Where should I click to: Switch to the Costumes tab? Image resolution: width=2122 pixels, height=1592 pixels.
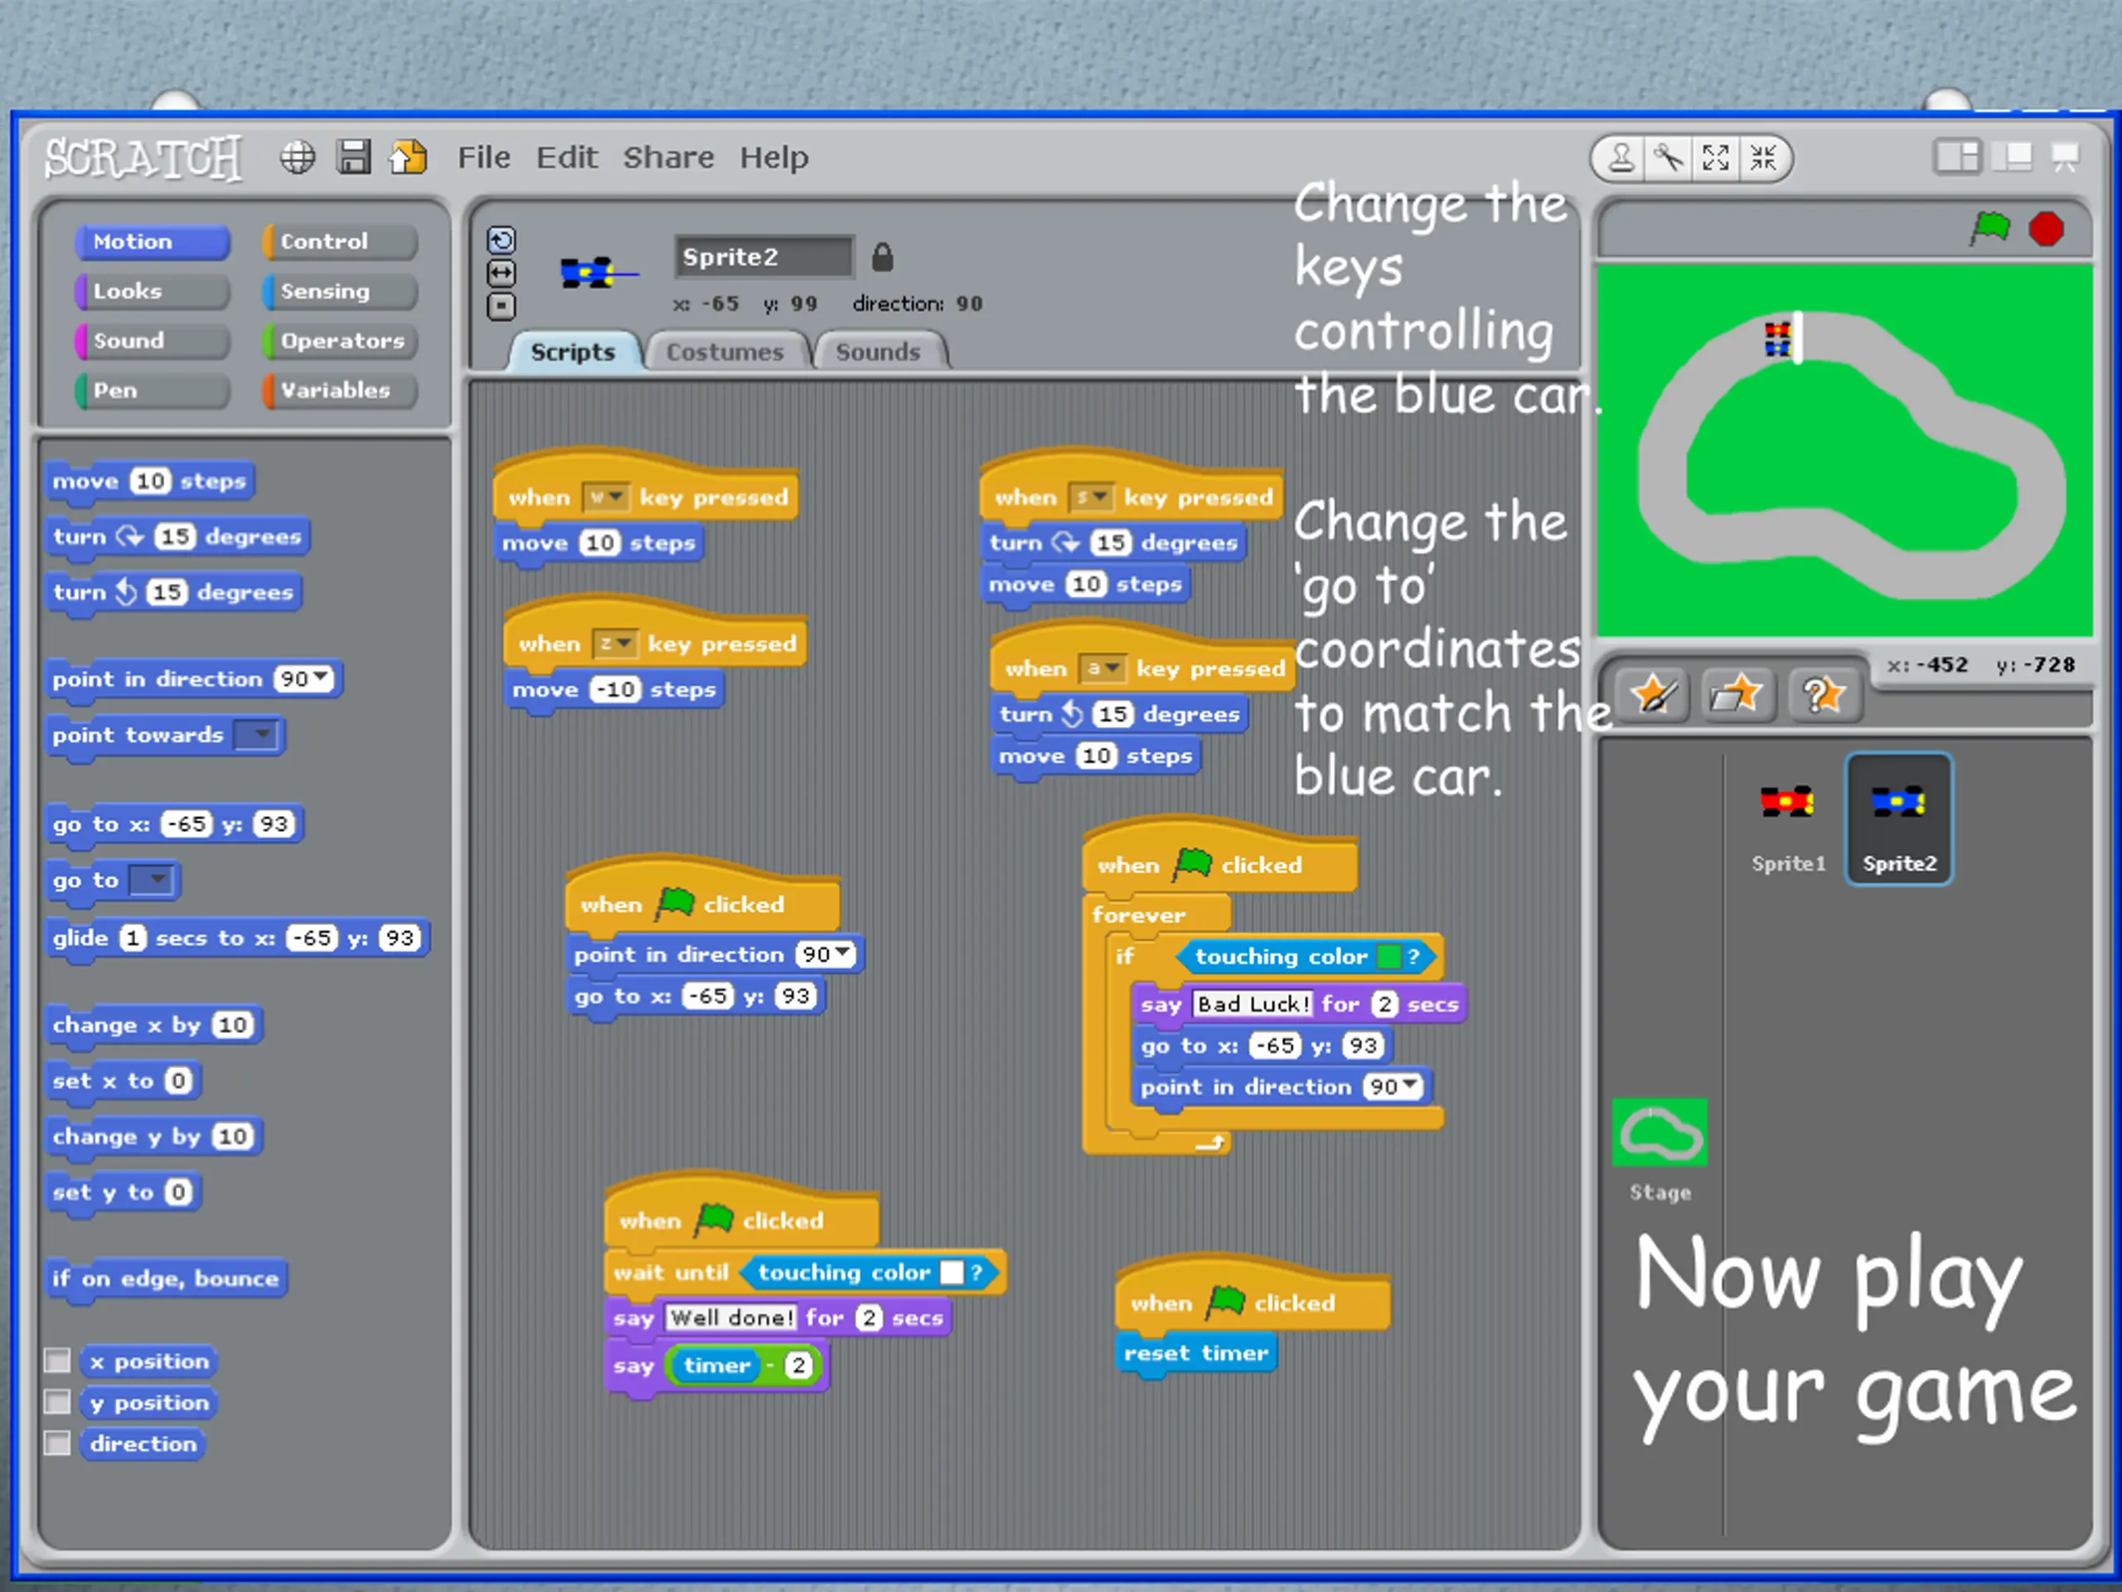coord(725,352)
